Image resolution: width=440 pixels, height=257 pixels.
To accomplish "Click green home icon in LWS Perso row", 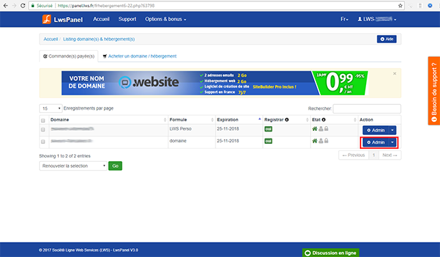I will (x=315, y=129).
